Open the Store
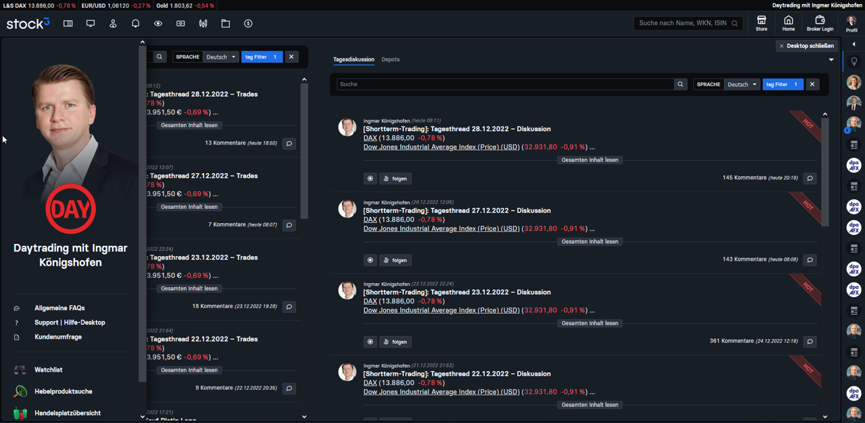 [x=762, y=24]
